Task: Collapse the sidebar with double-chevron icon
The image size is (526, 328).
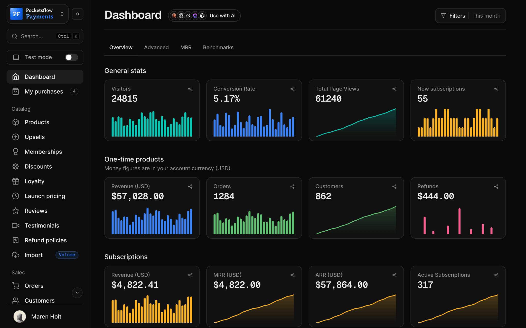Action: point(78,14)
